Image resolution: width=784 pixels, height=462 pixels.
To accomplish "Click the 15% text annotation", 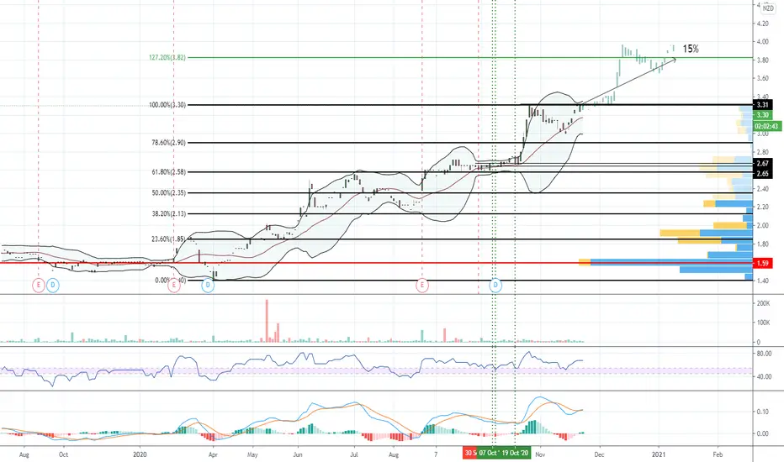I will (691, 49).
